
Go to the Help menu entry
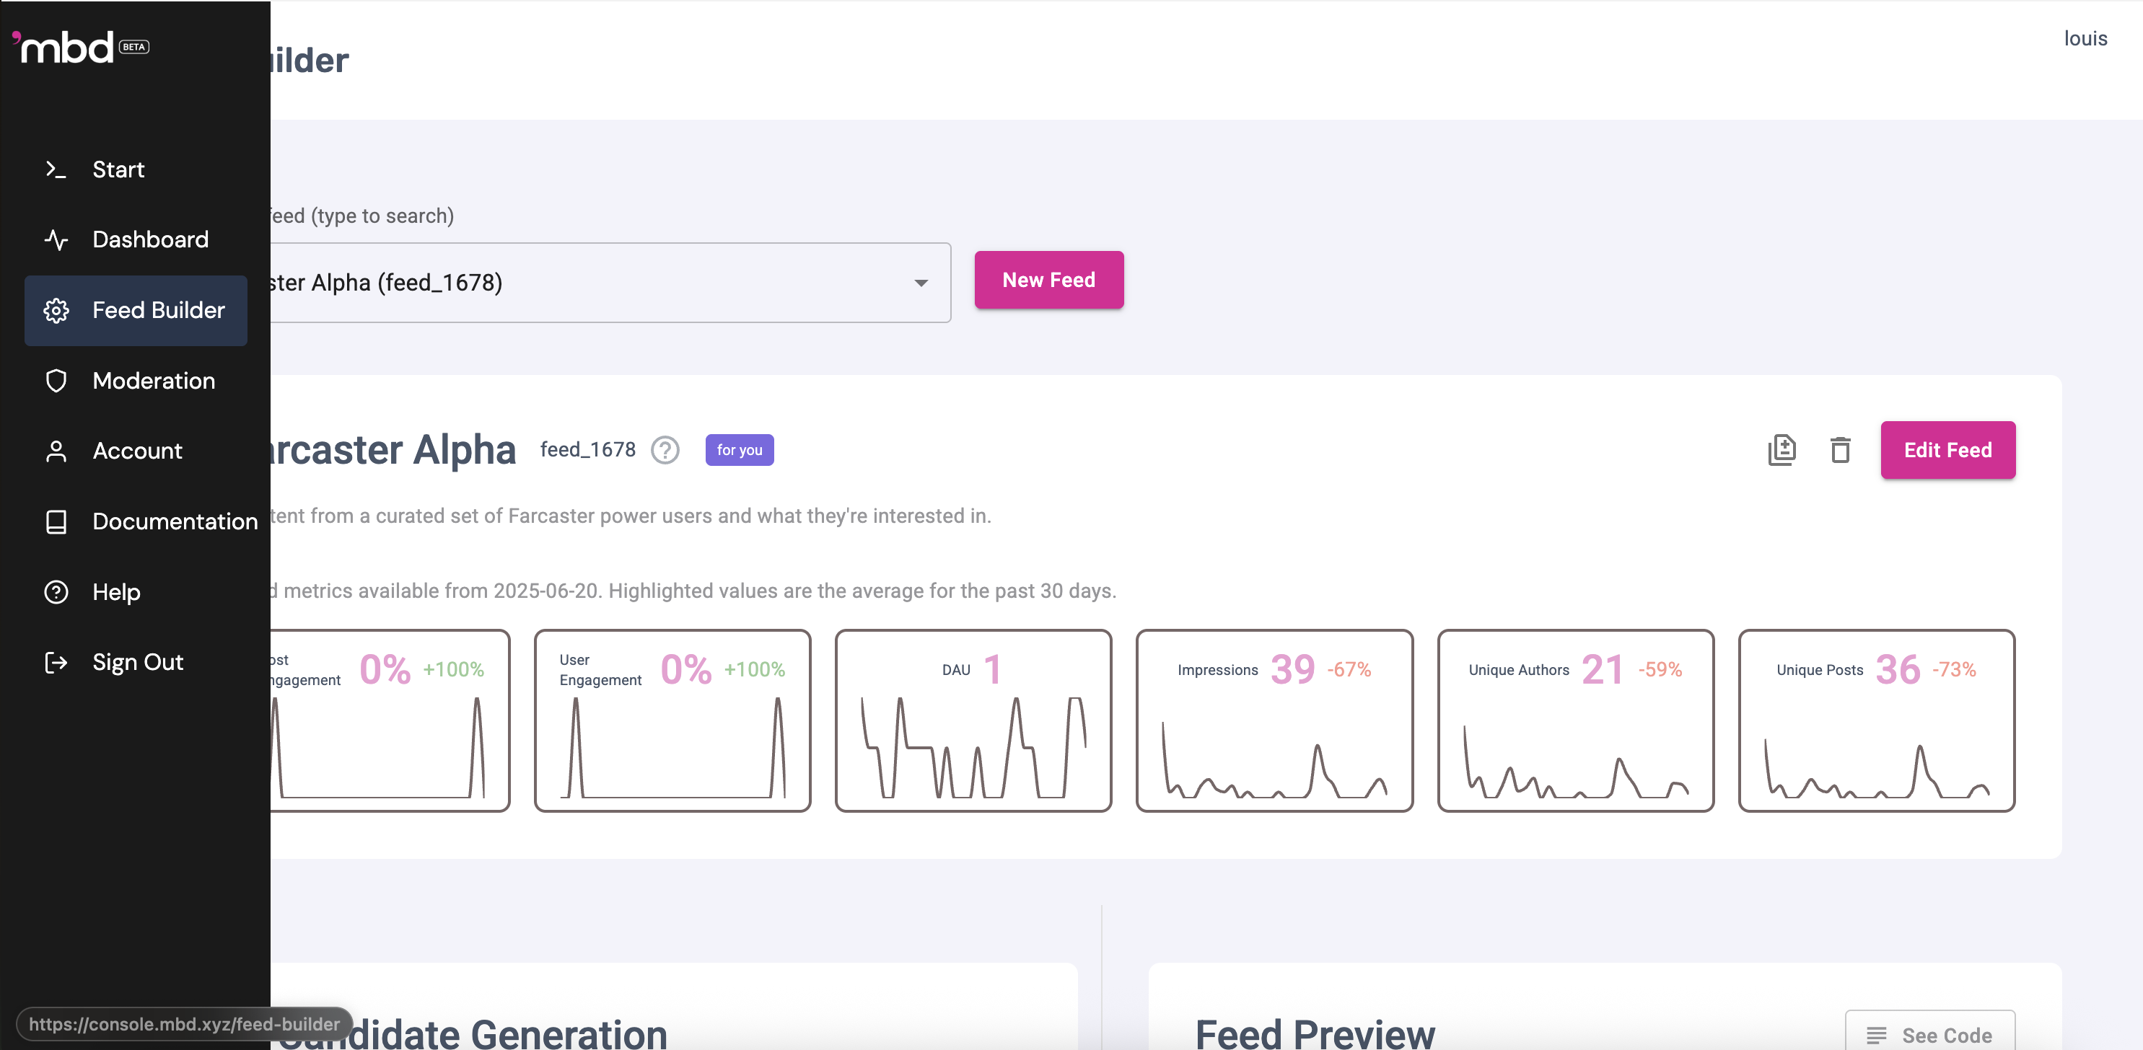(115, 593)
